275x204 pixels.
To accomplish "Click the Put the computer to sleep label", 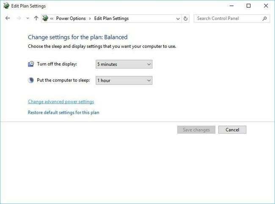I will click(x=63, y=80).
